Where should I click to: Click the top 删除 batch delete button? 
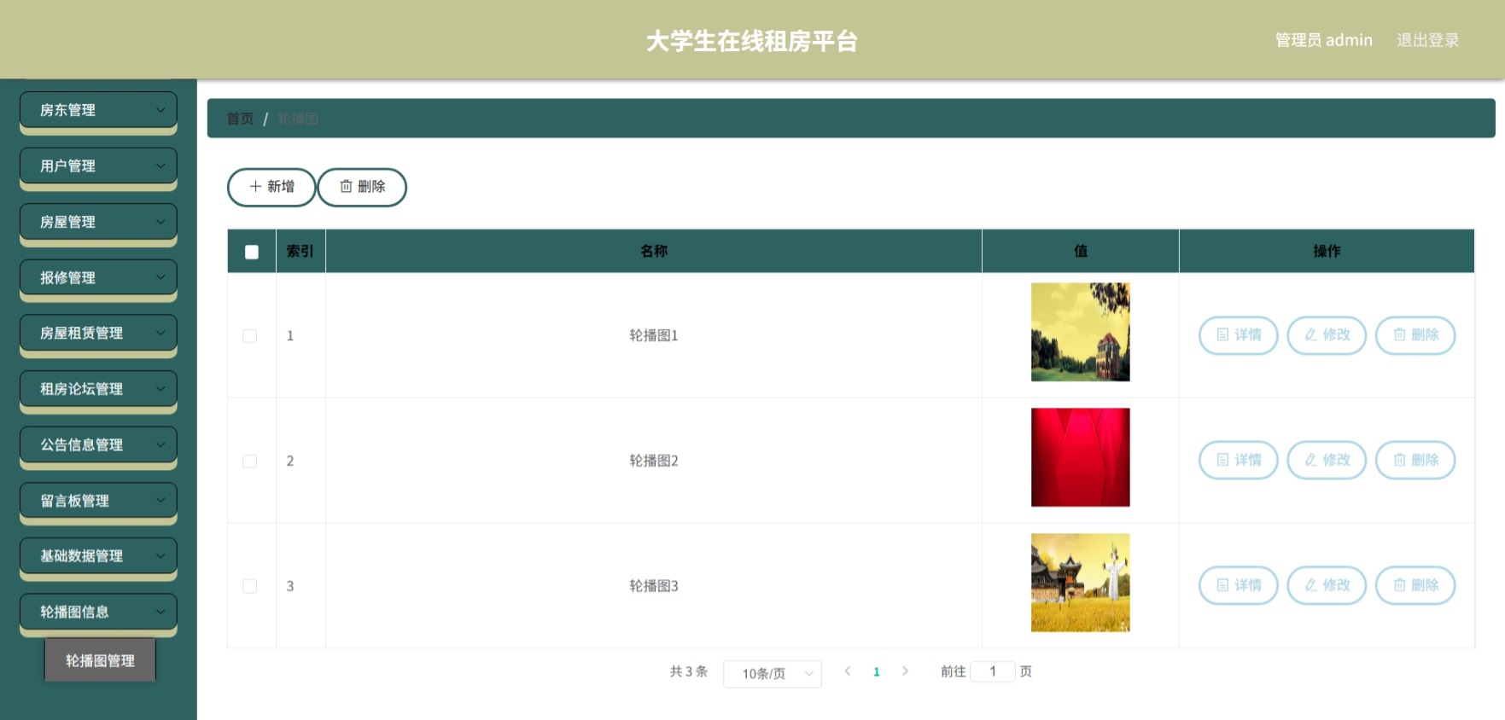point(362,187)
